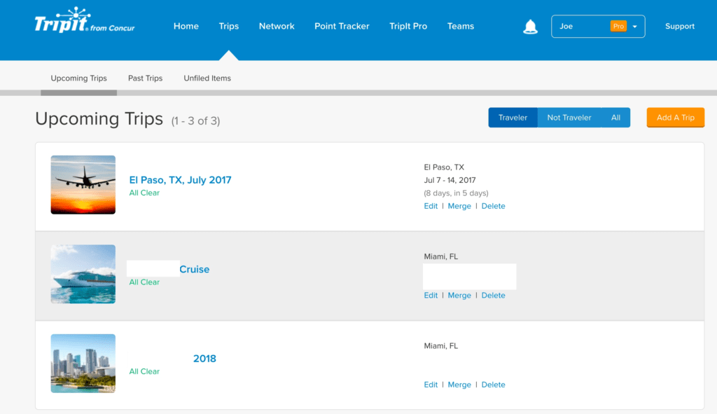The width and height of the screenshot is (717, 414).
Task: Go to TripIt Pro page
Action: pyautogui.click(x=408, y=26)
